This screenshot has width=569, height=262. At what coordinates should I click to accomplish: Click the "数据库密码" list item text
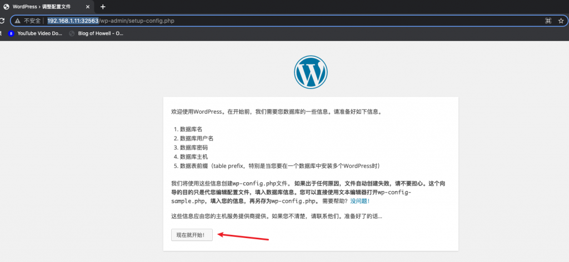[194, 148]
